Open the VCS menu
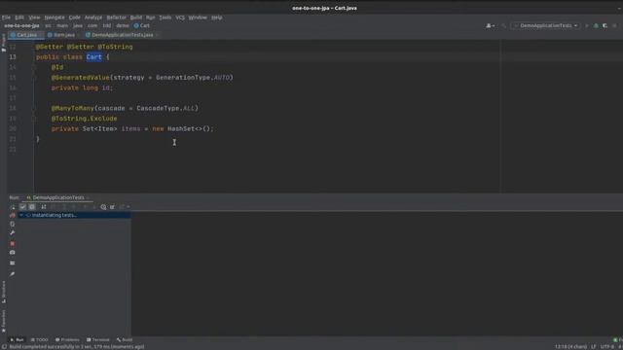 (x=180, y=17)
